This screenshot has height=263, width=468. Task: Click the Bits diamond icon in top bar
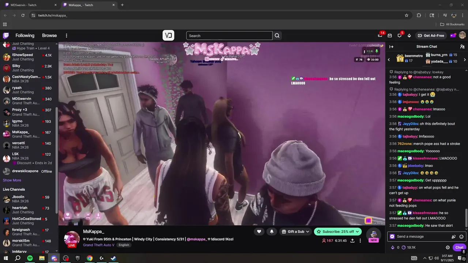pyautogui.click(x=409, y=35)
